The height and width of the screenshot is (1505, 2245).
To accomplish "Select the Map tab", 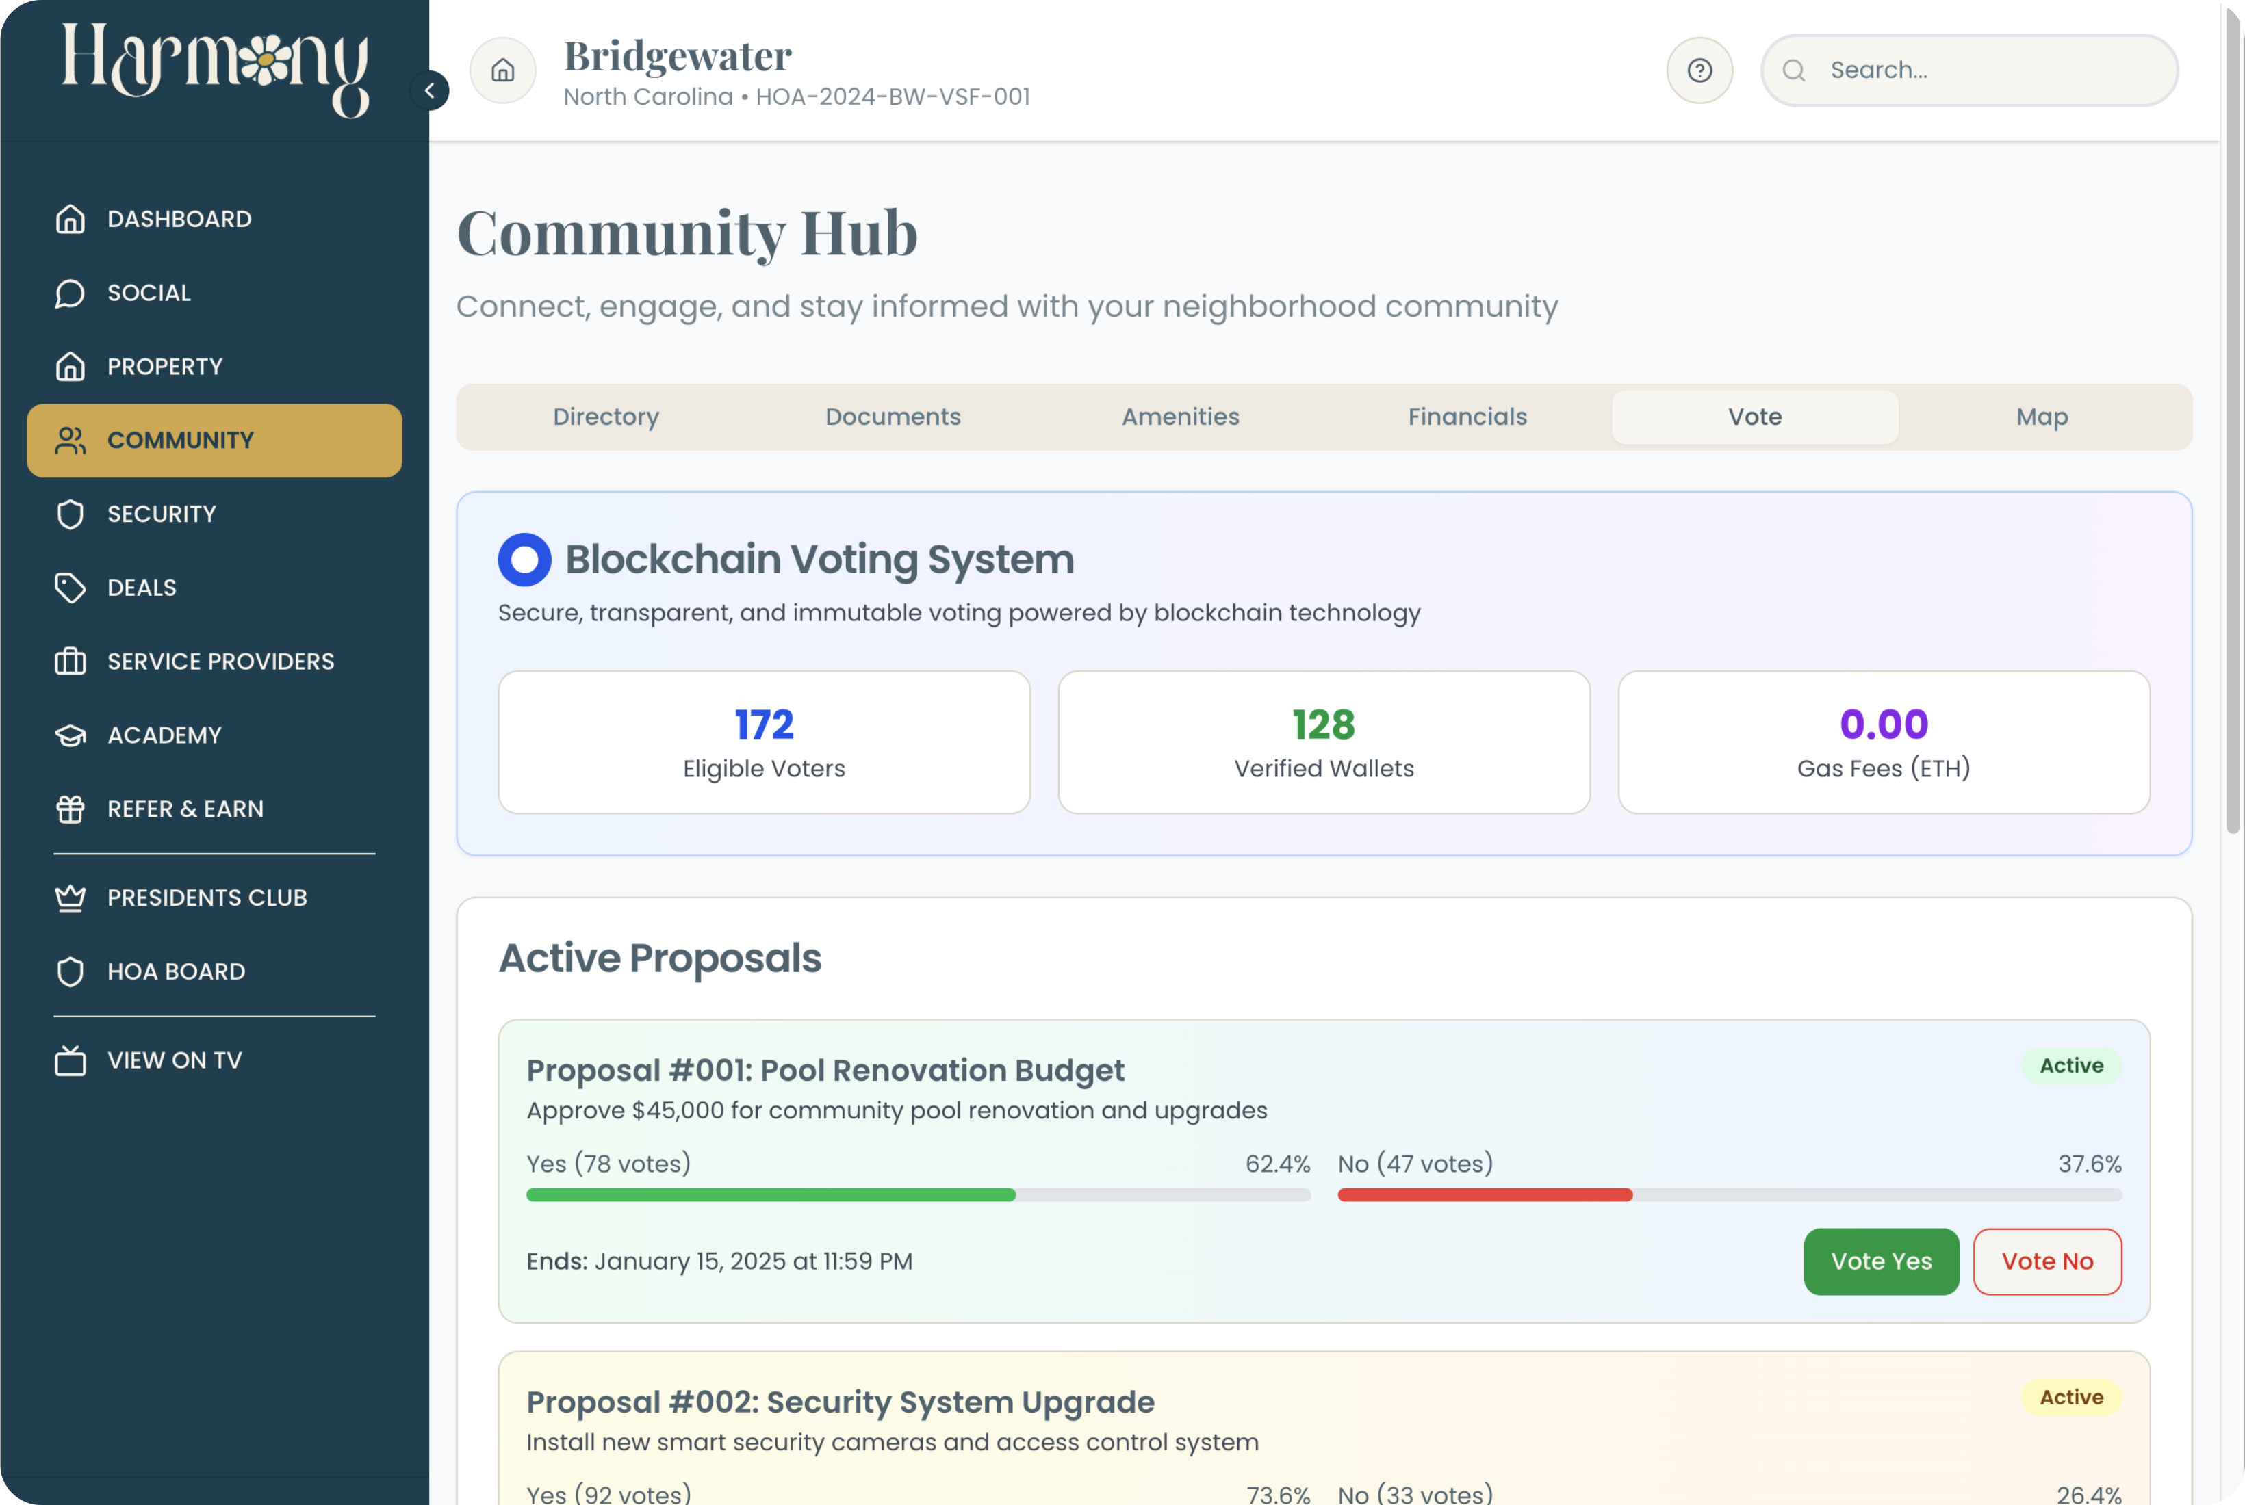I will pyautogui.click(x=2042, y=417).
